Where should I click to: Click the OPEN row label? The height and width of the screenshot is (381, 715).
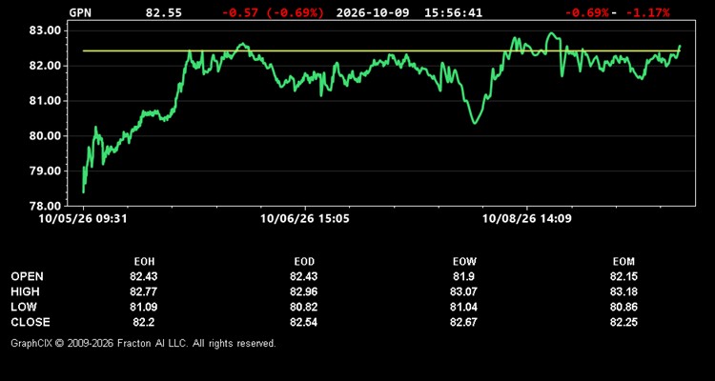point(28,276)
